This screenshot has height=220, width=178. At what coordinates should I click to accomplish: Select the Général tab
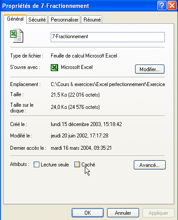(15, 19)
